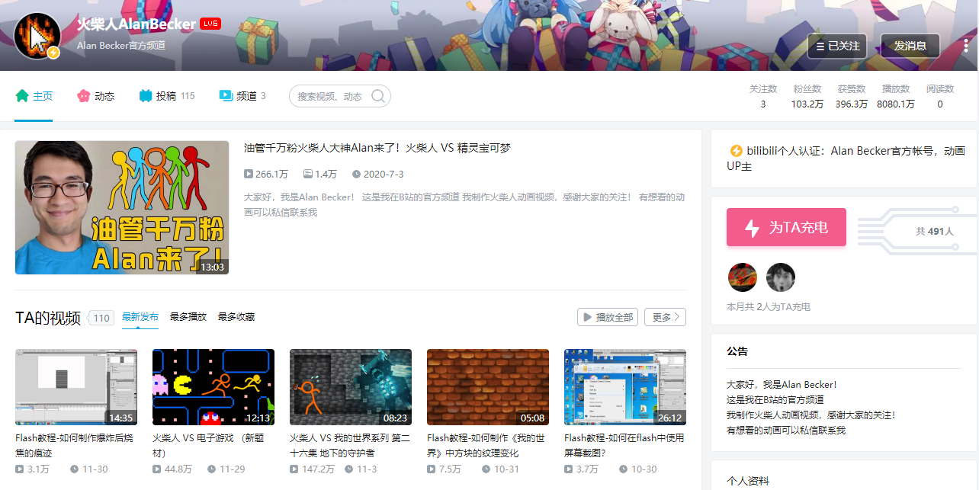The width and height of the screenshot is (979, 490).
Task: Open the 投稿 115 tab
Action: pyautogui.click(x=167, y=96)
